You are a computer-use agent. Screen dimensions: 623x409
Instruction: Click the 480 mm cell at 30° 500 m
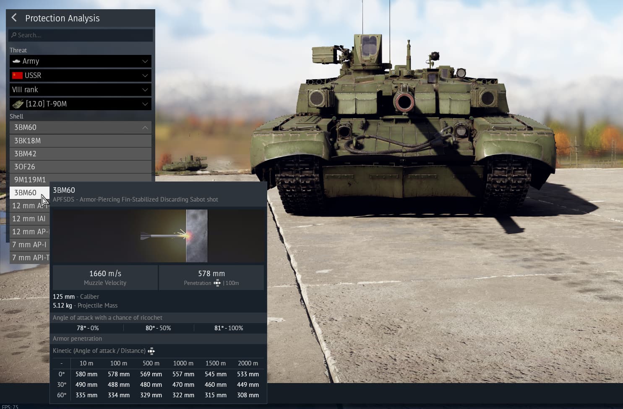pos(151,385)
